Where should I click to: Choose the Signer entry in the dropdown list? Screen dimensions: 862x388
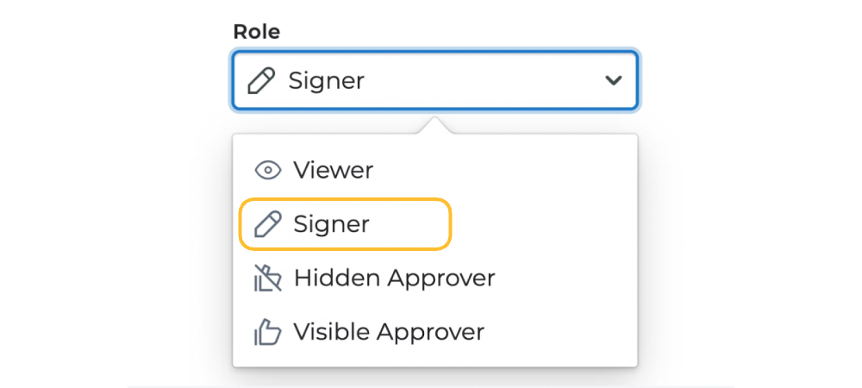click(x=331, y=225)
